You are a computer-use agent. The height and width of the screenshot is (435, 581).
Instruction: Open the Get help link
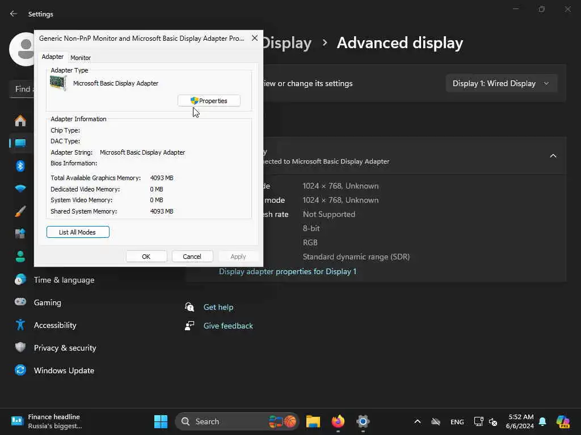(x=218, y=307)
